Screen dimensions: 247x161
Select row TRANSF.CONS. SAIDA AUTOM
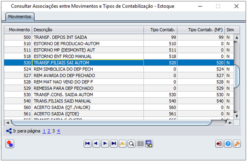(x=119, y=95)
